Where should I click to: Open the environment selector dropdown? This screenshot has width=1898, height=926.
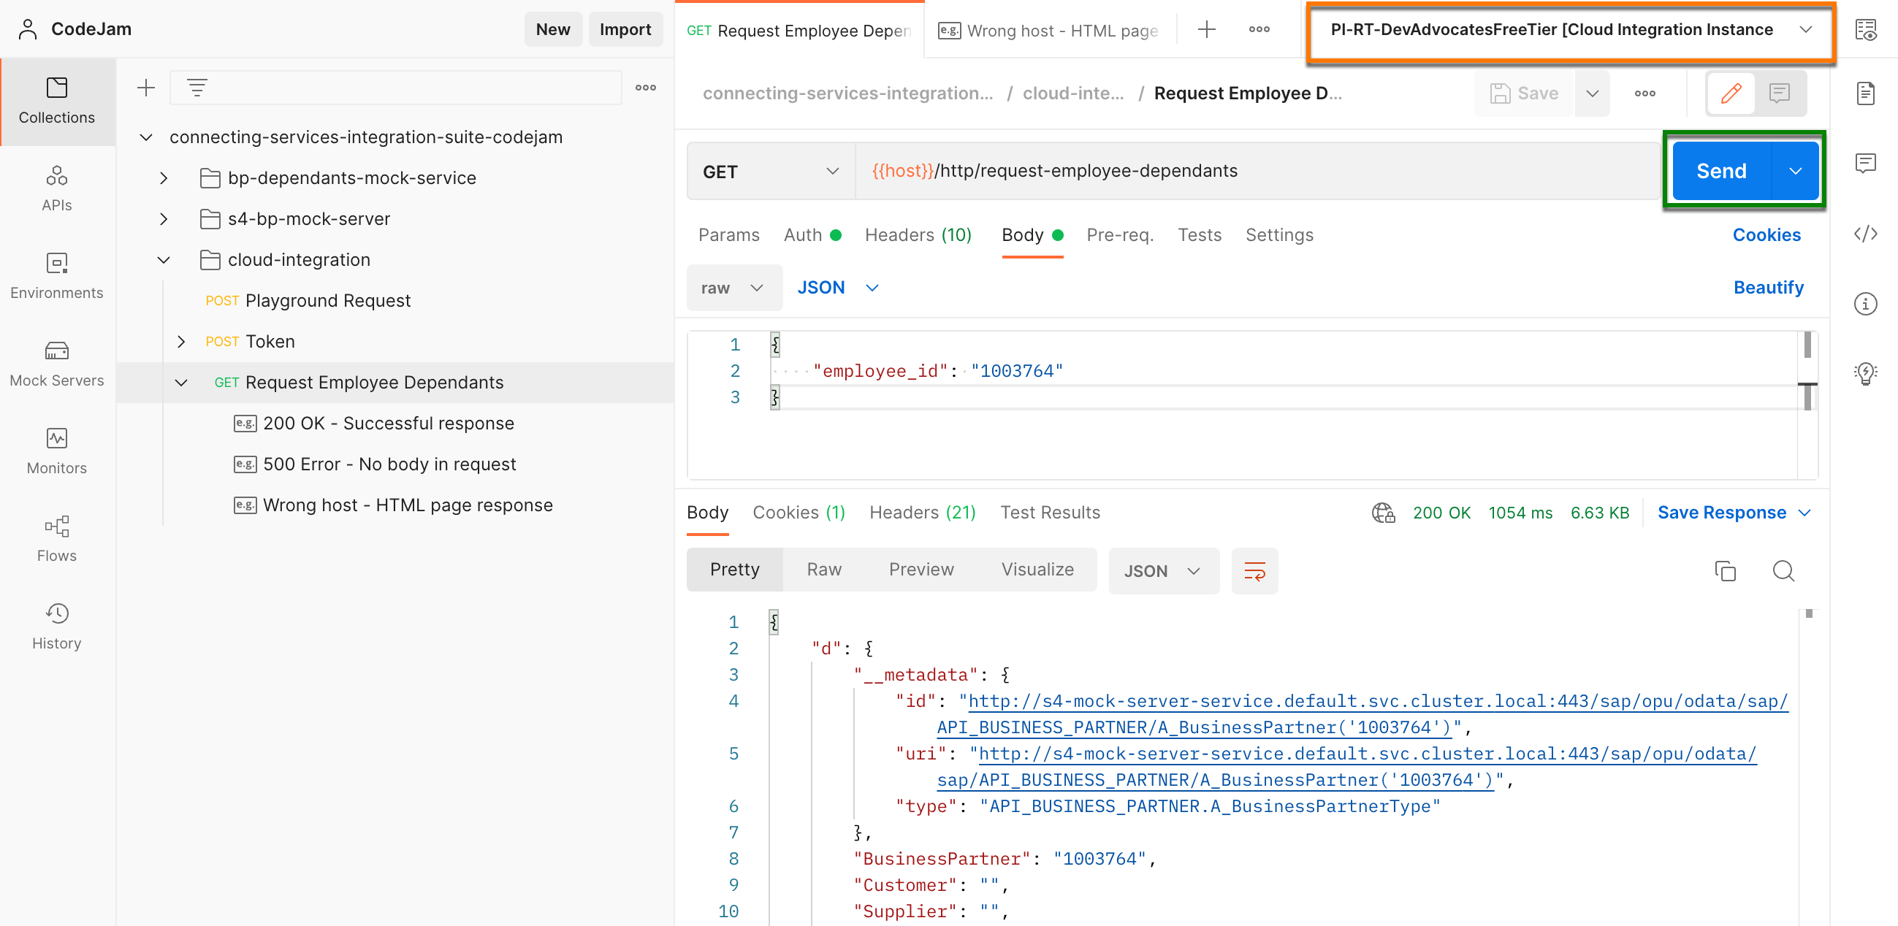click(x=1571, y=30)
